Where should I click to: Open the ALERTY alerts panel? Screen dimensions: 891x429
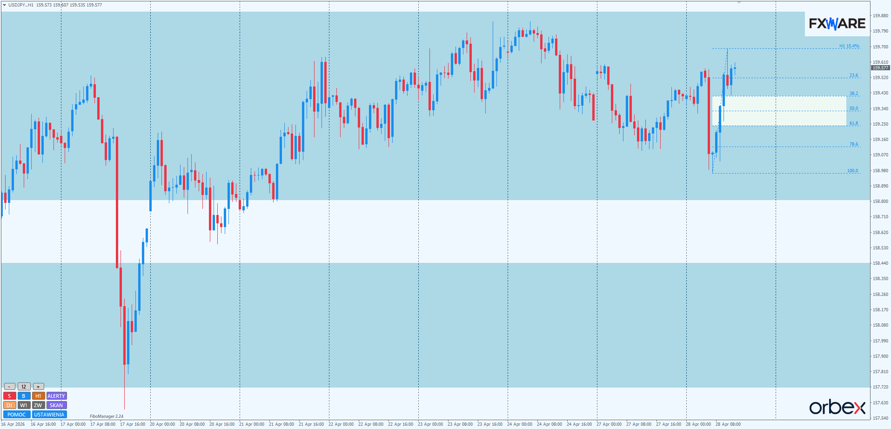pos(56,396)
